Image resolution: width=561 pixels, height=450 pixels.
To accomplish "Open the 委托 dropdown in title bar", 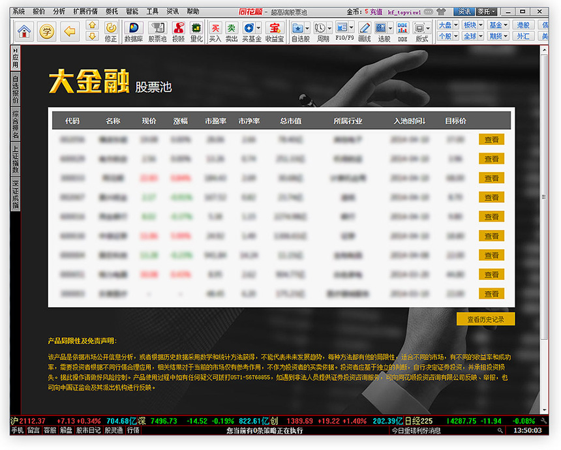I will point(487,12).
